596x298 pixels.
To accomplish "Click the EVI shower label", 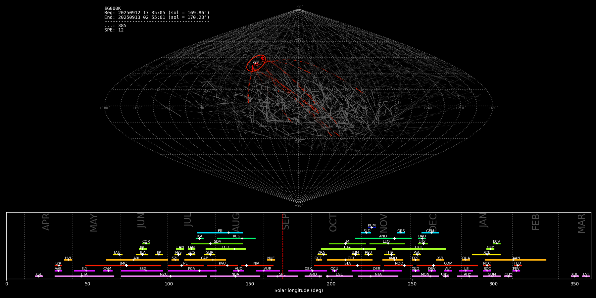I will pos(586,274).
